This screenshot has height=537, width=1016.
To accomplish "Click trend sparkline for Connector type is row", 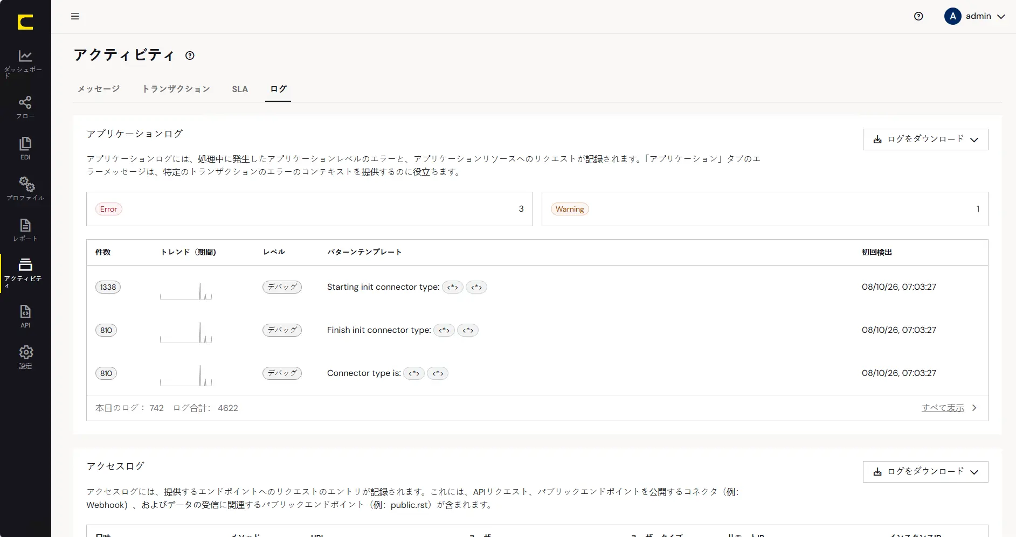I will [x=186, y=375].
